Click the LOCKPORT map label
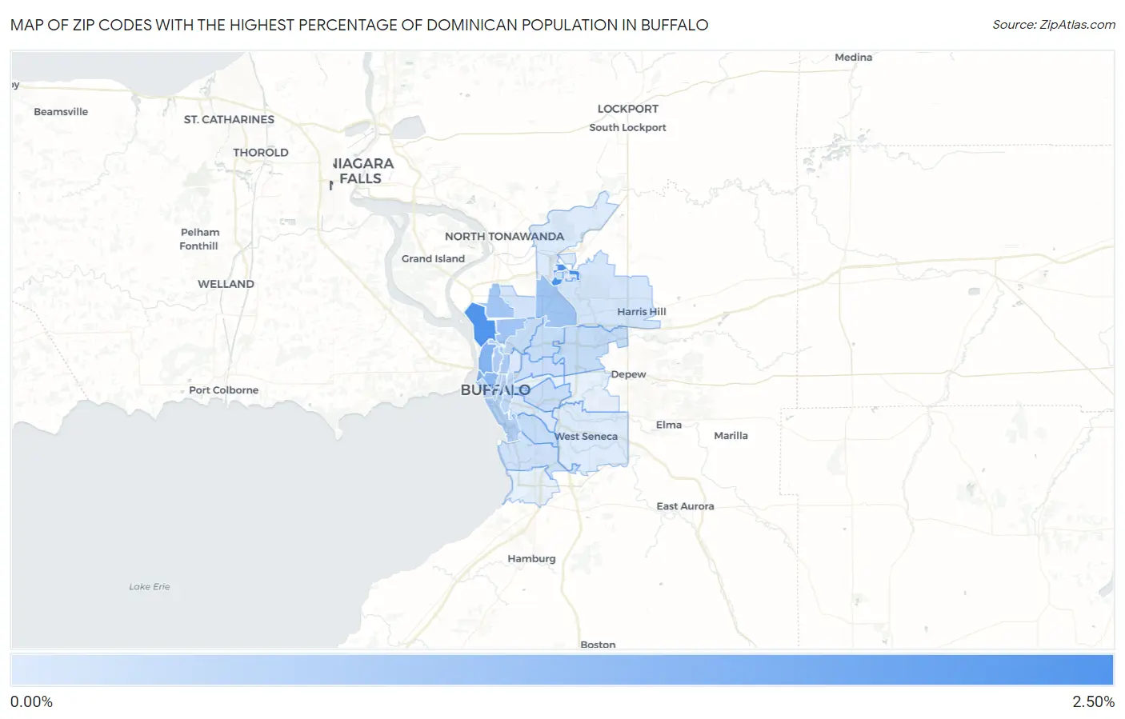The image size is (1125, 719). 628,109
